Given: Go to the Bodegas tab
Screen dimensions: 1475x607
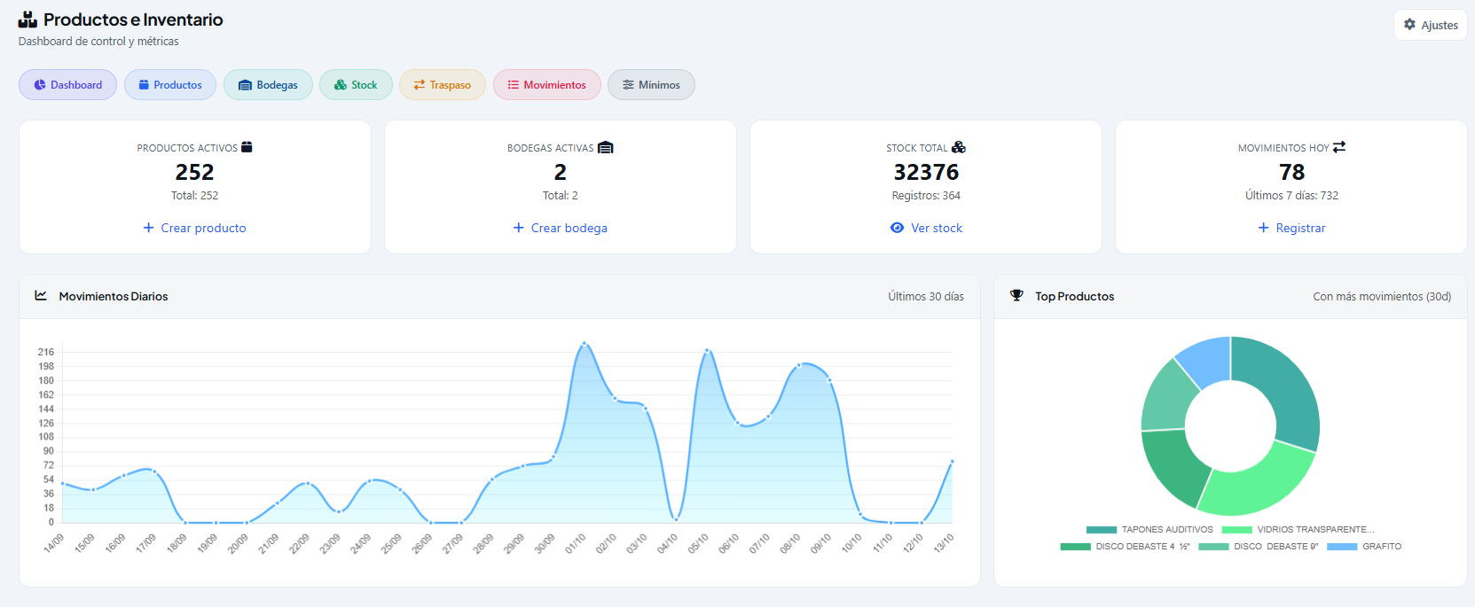Looking at the screenshot, I should click(x=268, y=85).
